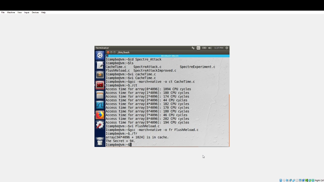Open Sublime Text from the dock
324x182 pixels.
[x=100, y=75]
